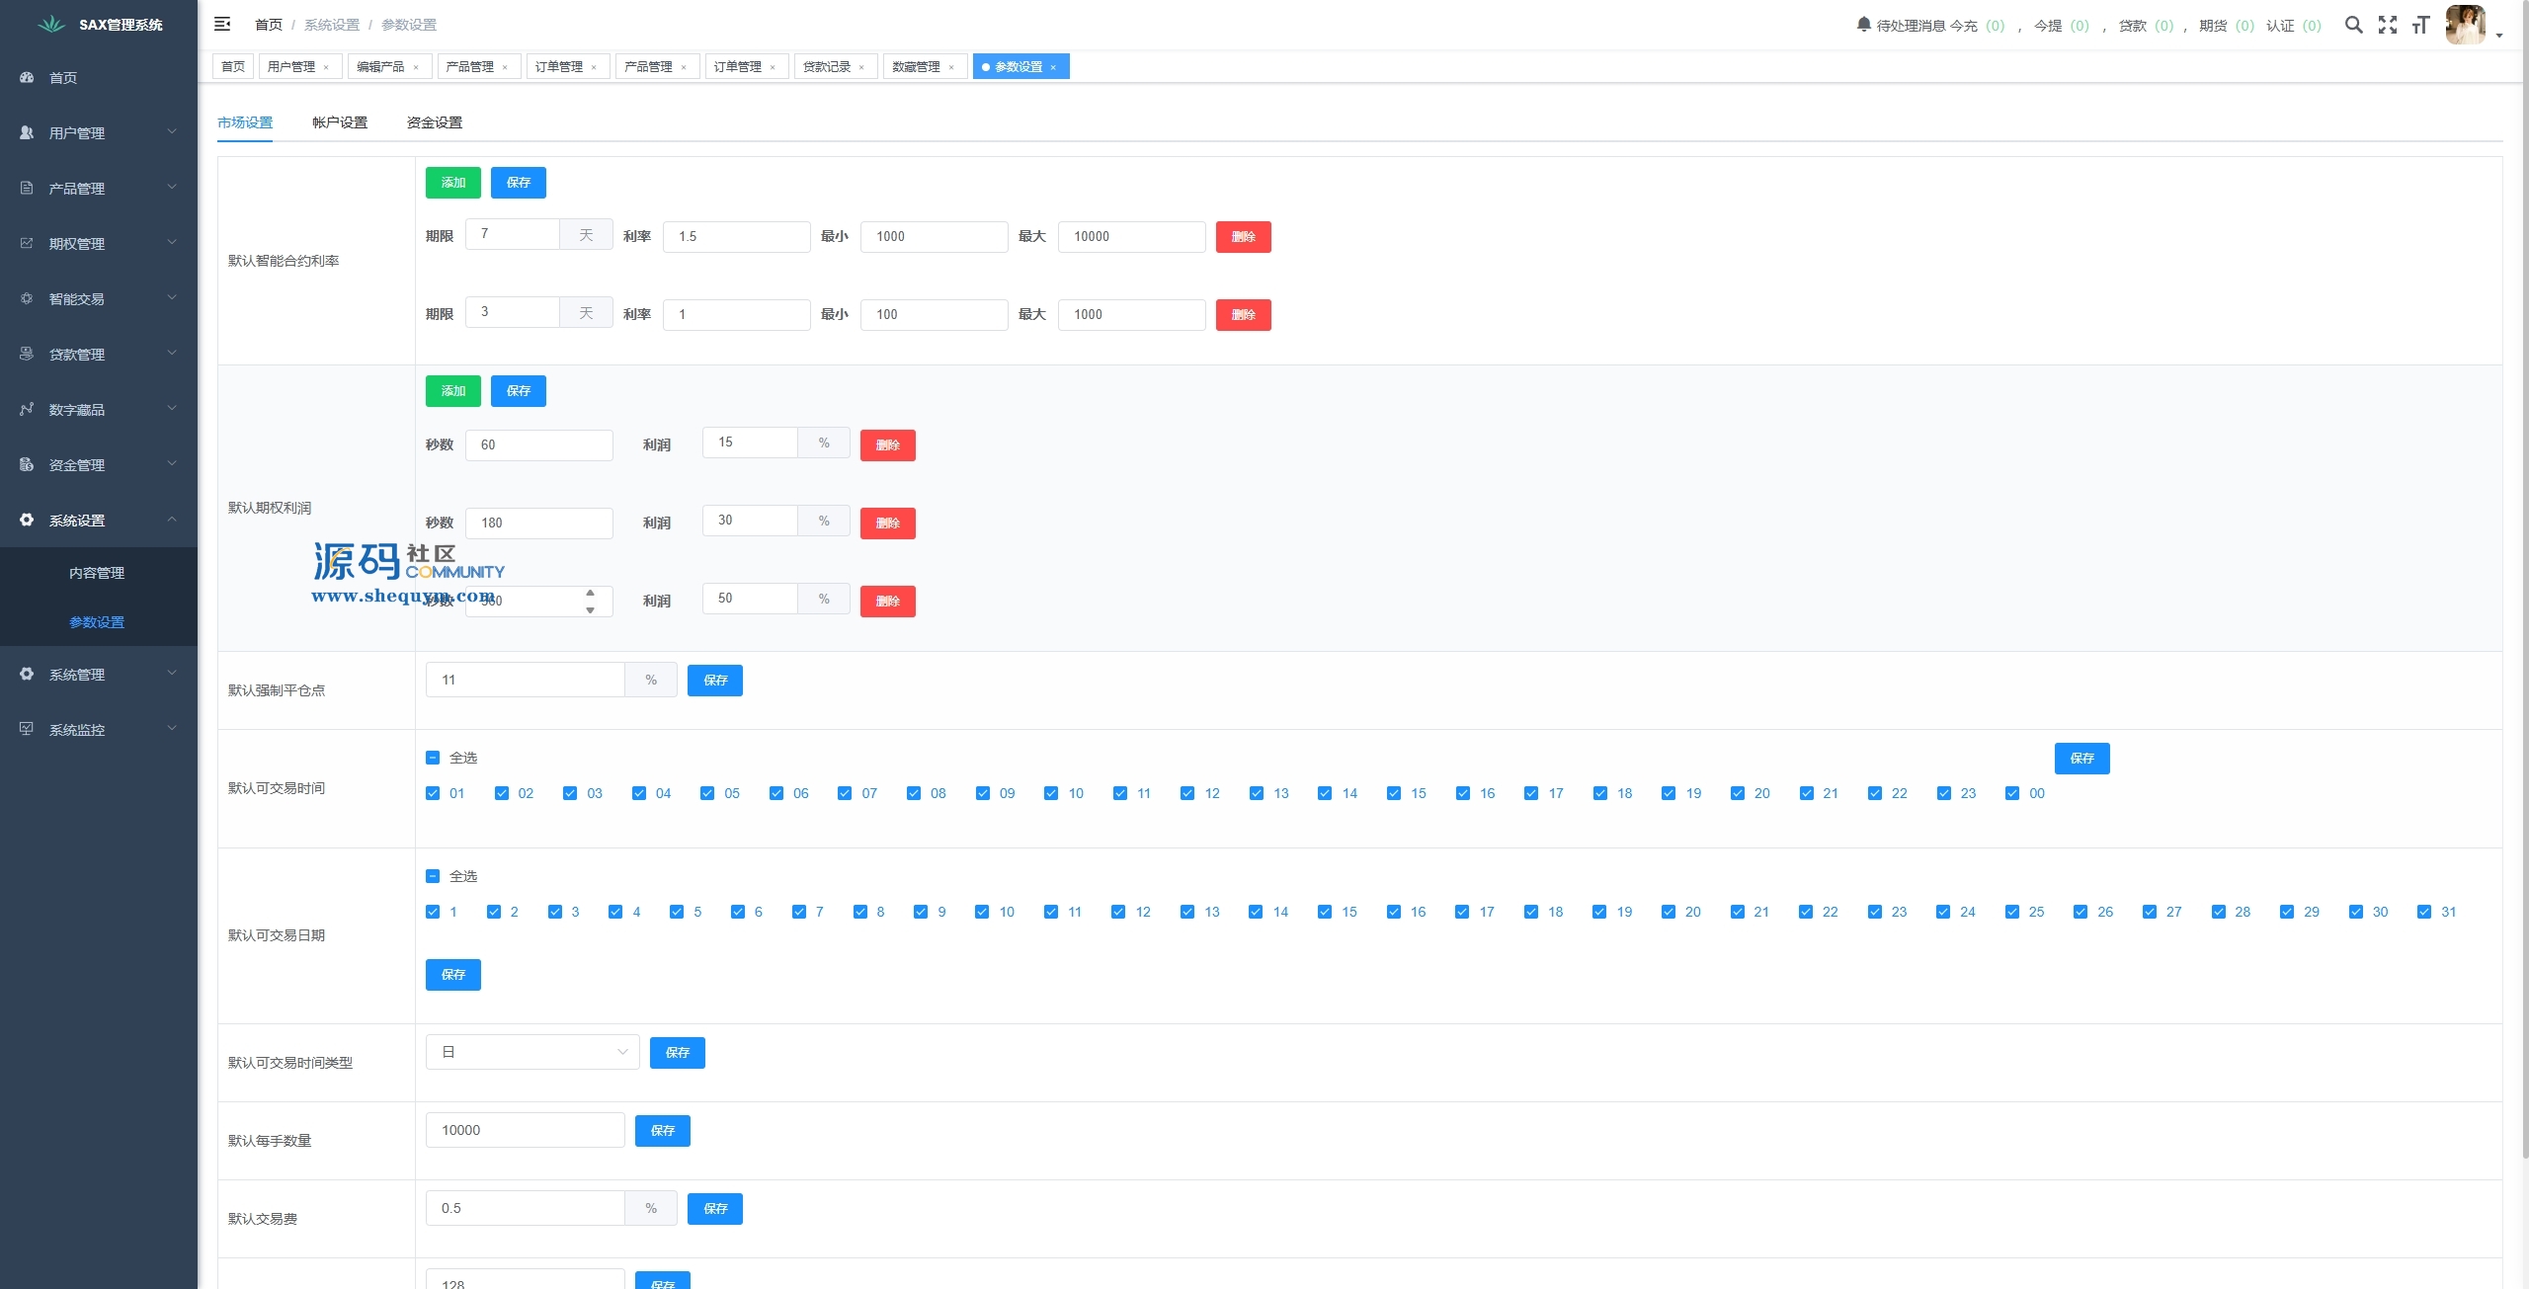Click green 添加 button for contract rates
Screen dimensions: 2529x1289
tap(452, 183)
